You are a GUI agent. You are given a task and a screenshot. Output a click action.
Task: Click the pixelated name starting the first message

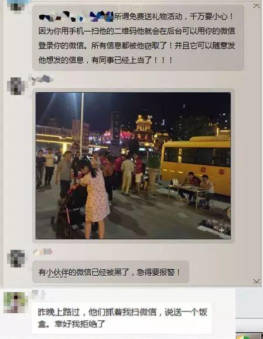(x=76, y=16)
